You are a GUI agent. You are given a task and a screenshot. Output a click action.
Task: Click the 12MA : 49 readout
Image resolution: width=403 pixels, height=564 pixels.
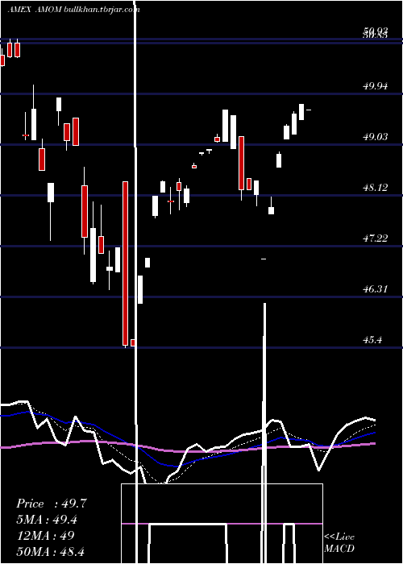45,535
